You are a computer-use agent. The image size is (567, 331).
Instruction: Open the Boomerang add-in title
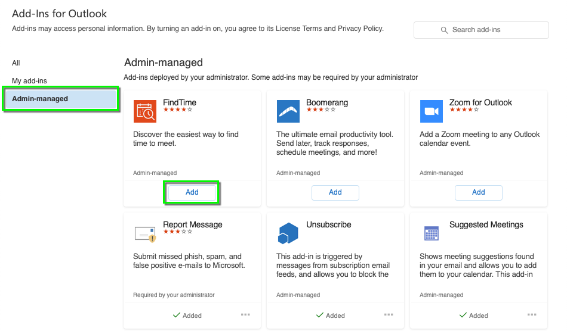(327, 102)
